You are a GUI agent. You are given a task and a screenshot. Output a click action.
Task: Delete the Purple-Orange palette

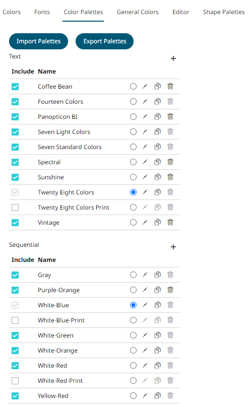(170, 290)
